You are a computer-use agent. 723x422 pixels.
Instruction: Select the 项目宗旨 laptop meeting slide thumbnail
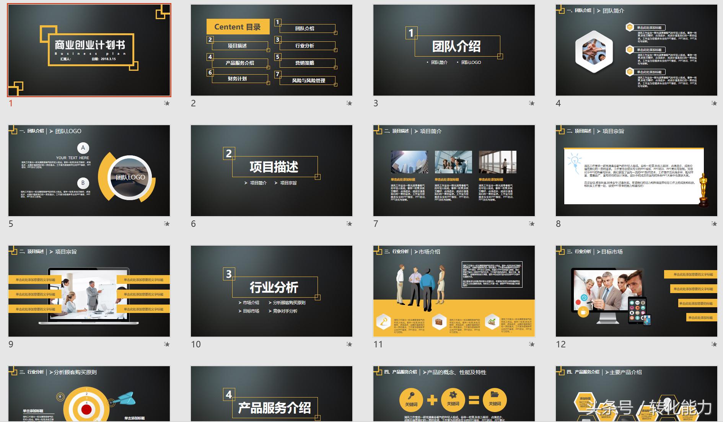click(x=89, y=291)
